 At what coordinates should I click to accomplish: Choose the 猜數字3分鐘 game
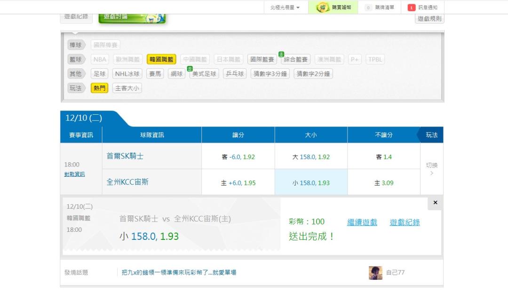(270, 74)
